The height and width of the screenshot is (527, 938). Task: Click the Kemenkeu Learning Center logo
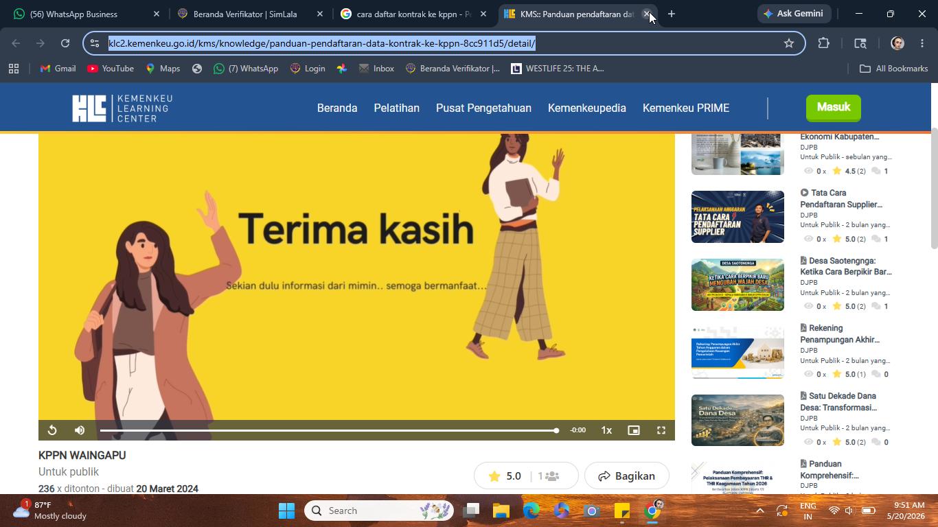(x=122, y=108)
